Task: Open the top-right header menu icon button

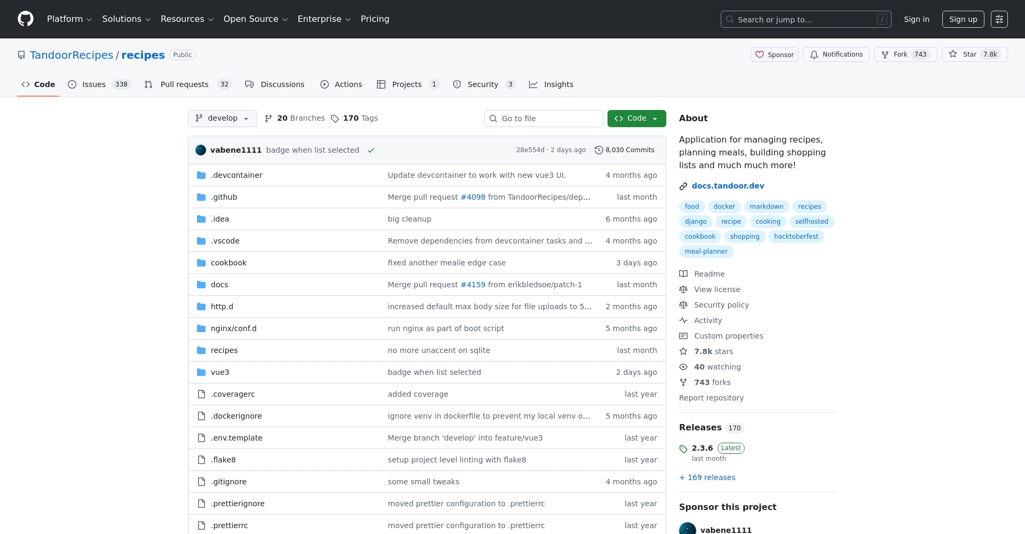Action: [999, 19]
